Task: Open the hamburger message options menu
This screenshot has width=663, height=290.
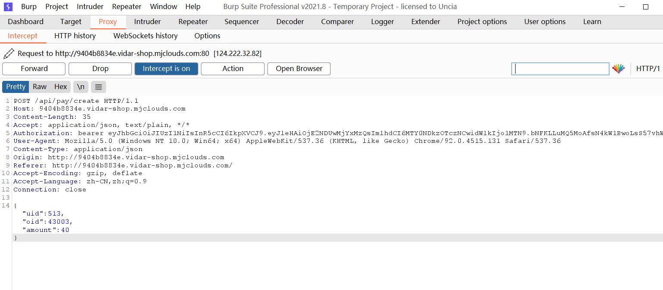Action: (98, 87)
